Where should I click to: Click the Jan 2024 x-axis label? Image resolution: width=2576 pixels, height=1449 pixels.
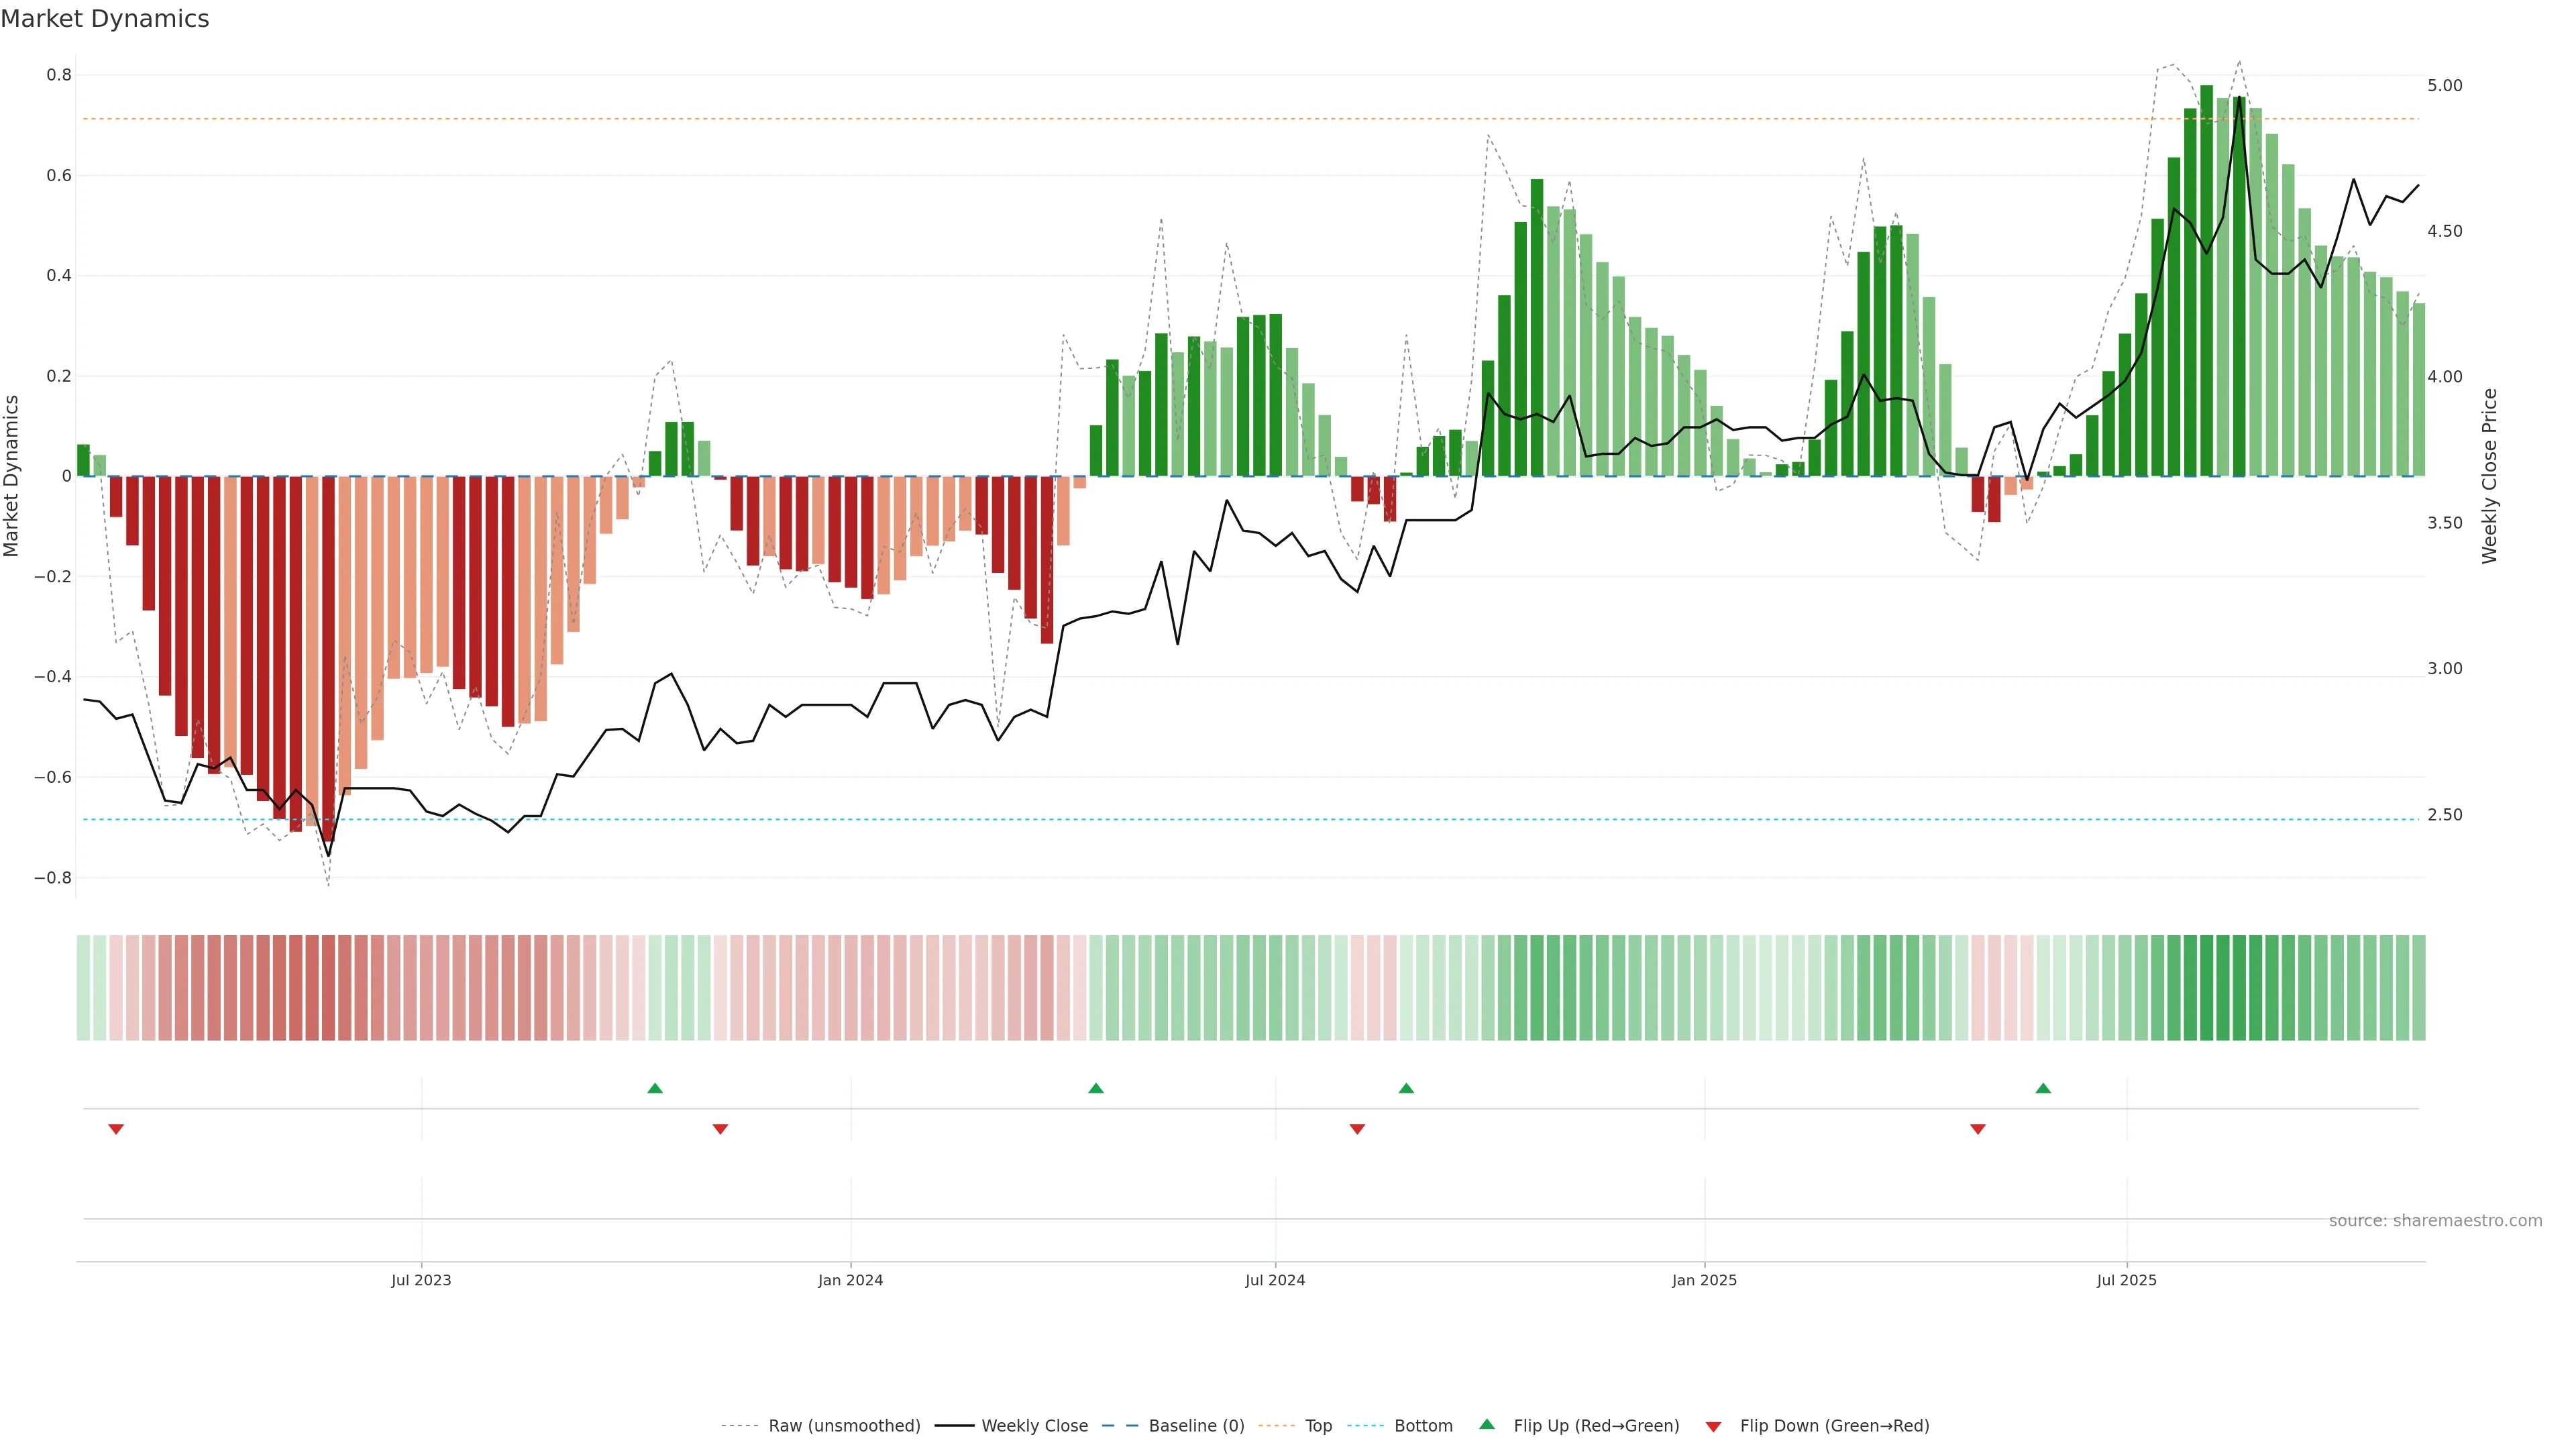point(850,1280)
